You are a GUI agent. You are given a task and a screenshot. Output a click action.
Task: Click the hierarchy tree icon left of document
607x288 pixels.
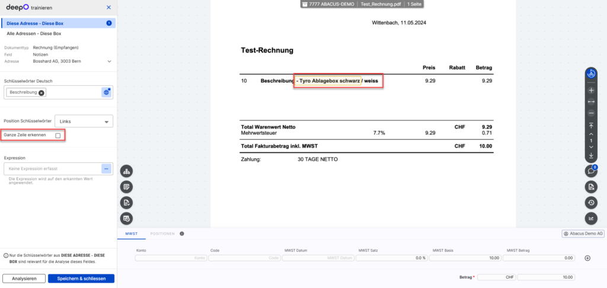point(127,171)
